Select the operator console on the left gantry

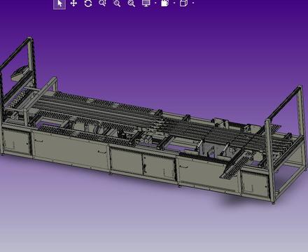[19, 73]
